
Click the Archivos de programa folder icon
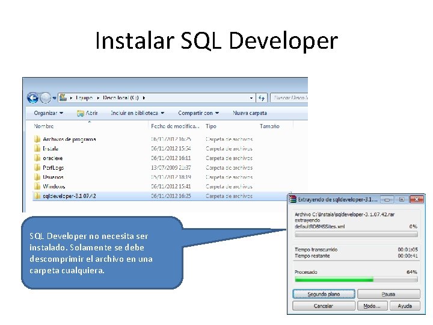coord(37,139)
